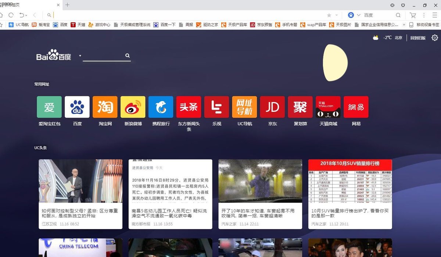441x257 pixels.
Task: Open the 驱动之家 bookmark
Action: 207,25
